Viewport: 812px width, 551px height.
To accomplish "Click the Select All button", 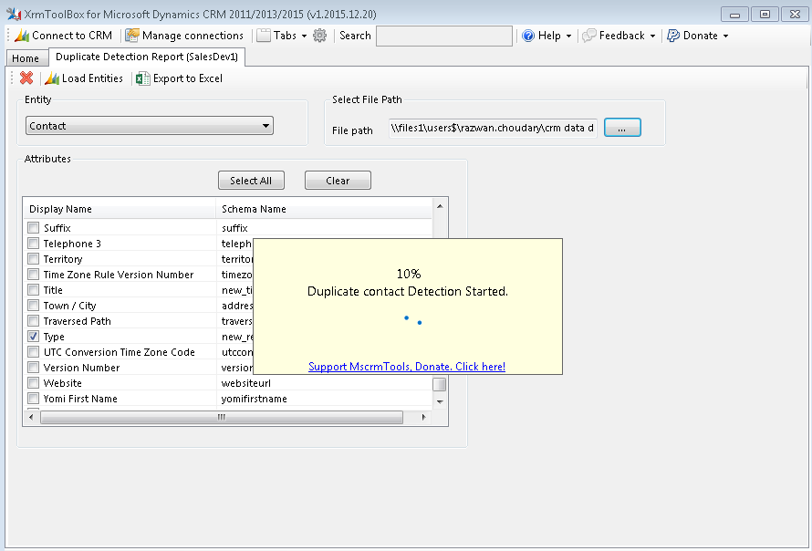I will (251, 181).
